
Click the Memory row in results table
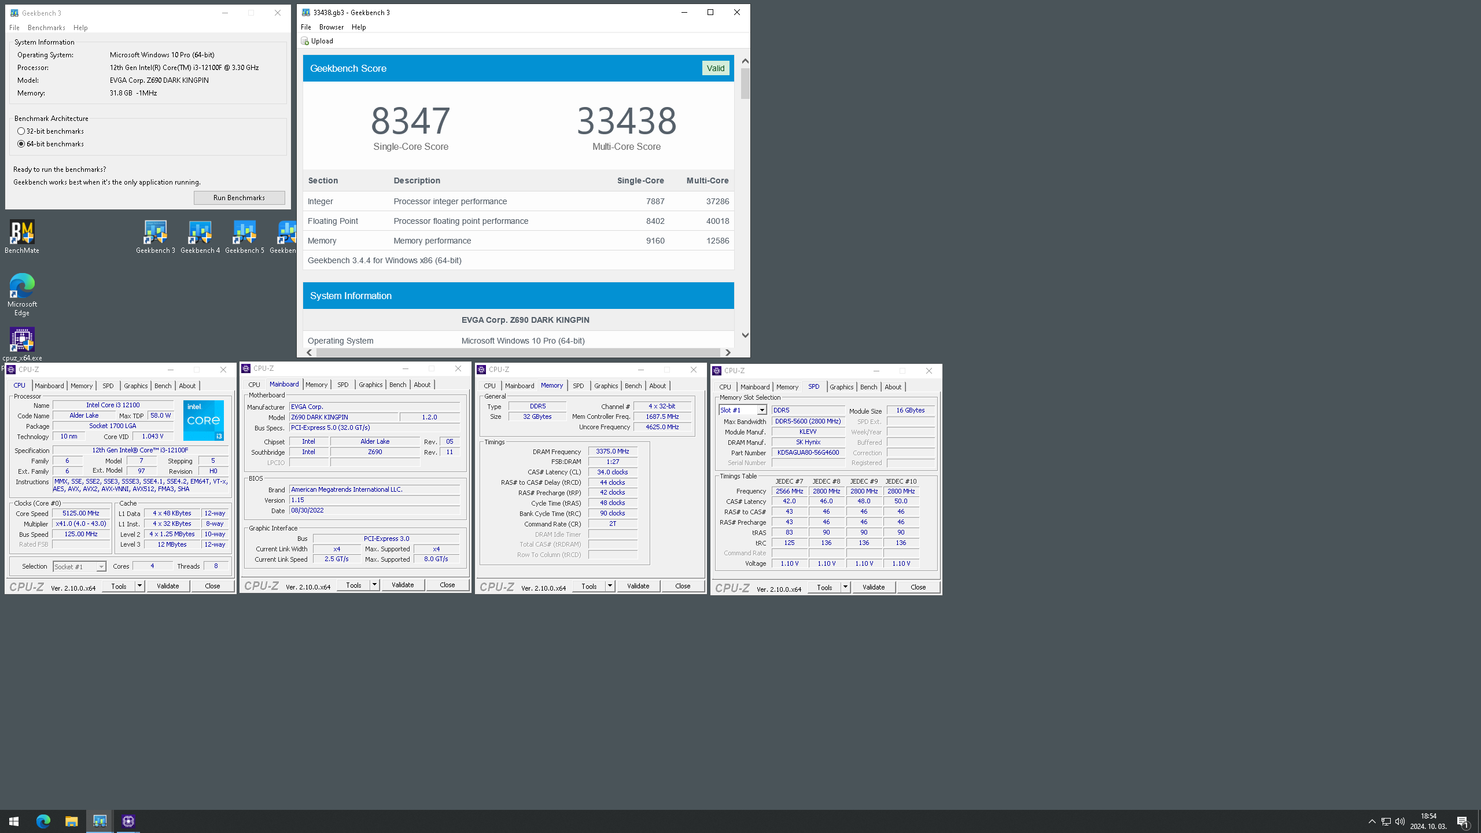point(518,241)
